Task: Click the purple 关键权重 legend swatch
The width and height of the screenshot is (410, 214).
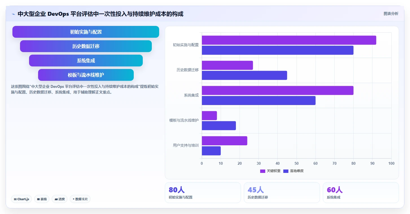Action: [x=262, y=171]
